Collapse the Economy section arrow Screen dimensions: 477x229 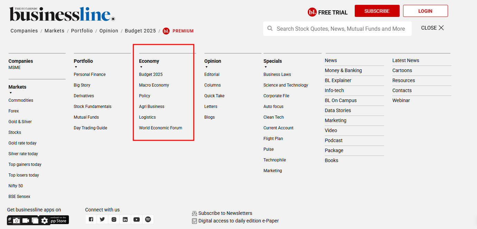coord(141,67)
